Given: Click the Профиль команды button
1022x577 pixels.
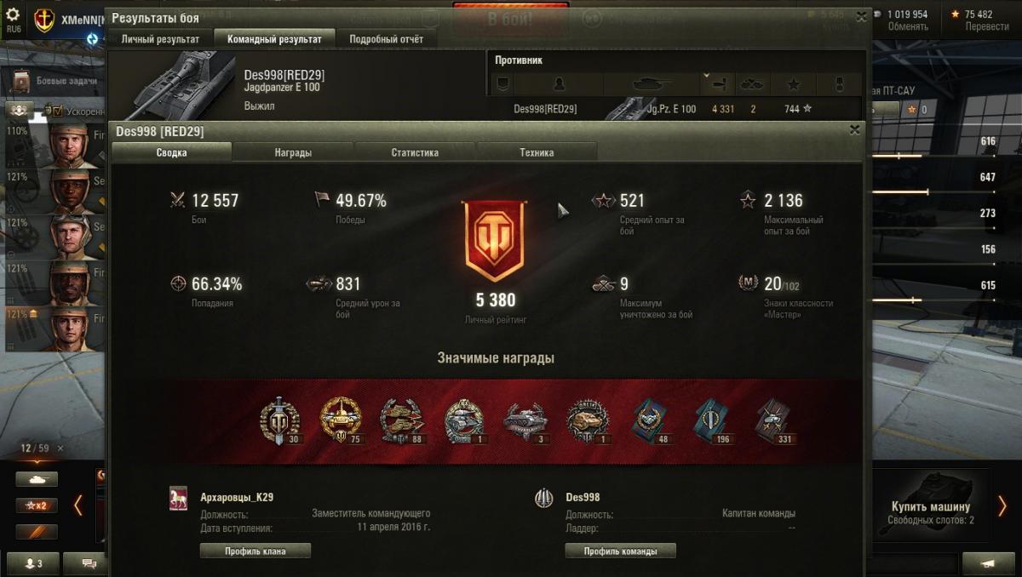Looking at the screenshot, I should (x=620, y=551).
